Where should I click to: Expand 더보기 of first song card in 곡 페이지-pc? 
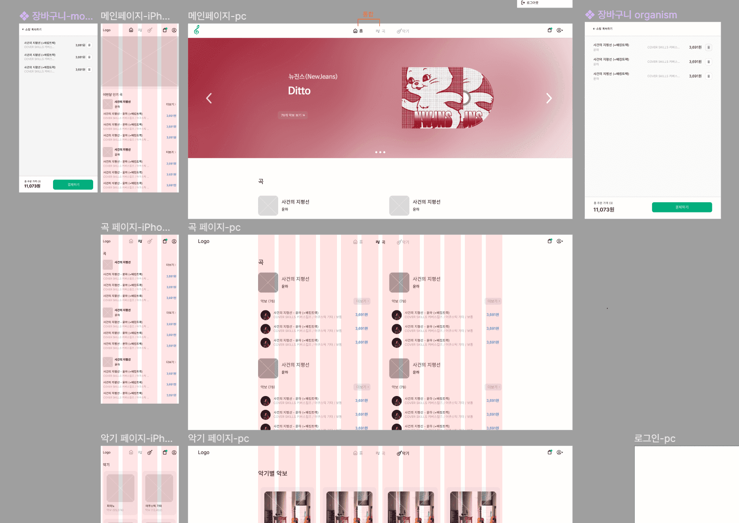[x=362, y=302]
